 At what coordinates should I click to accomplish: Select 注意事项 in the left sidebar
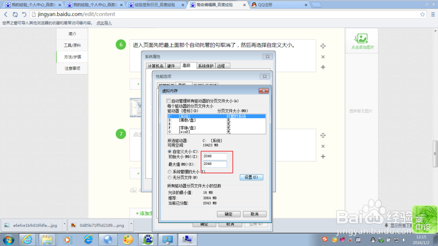[72, 68]
